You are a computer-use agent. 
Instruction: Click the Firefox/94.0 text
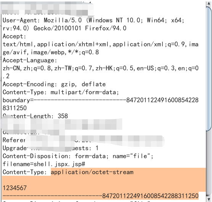coord(105,29)
